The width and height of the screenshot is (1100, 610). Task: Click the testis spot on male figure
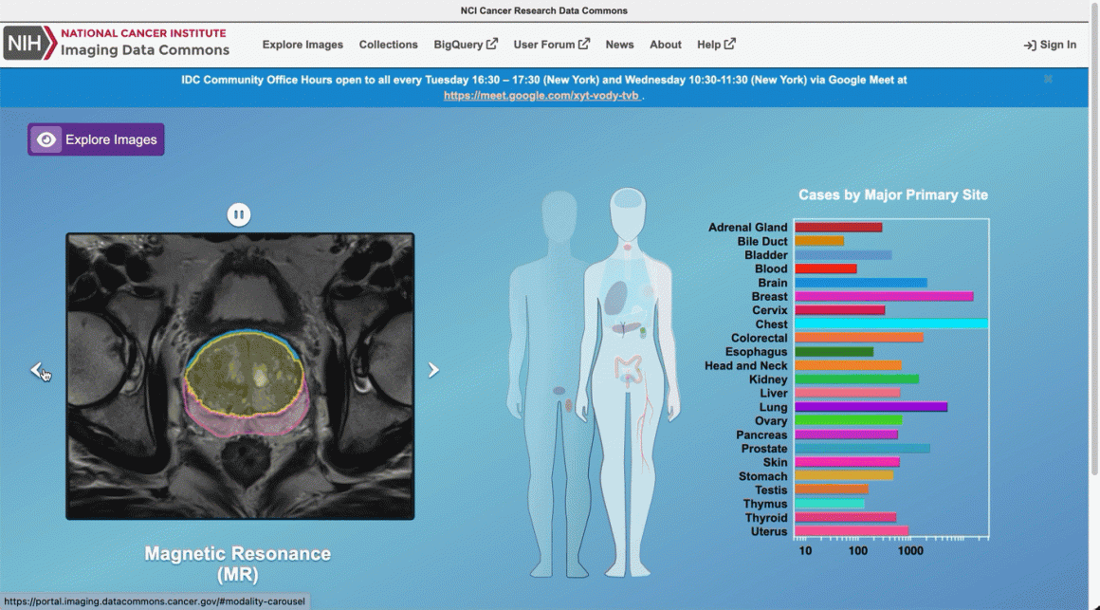569,406
